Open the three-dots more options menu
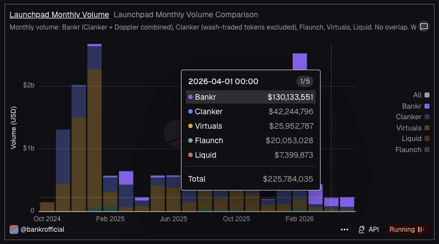This screenshot has height=244, width=439. click(x=345, y=230)
